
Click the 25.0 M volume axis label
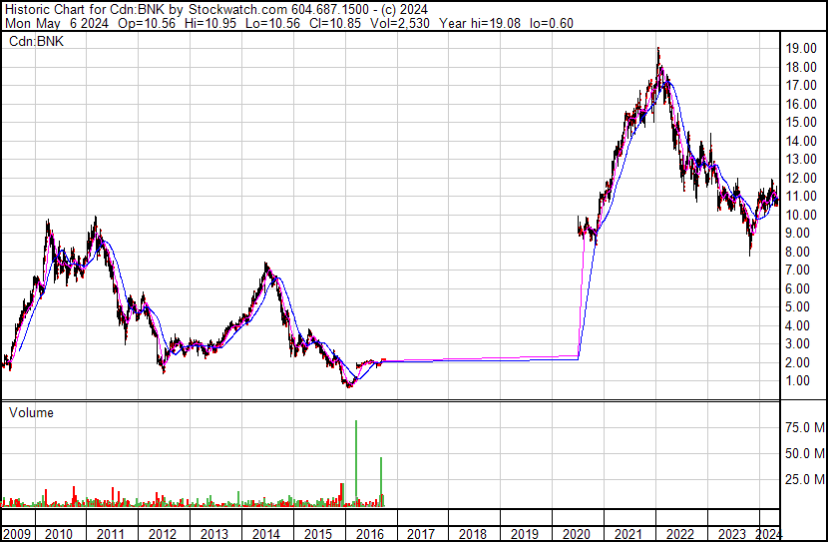point(805,479)
